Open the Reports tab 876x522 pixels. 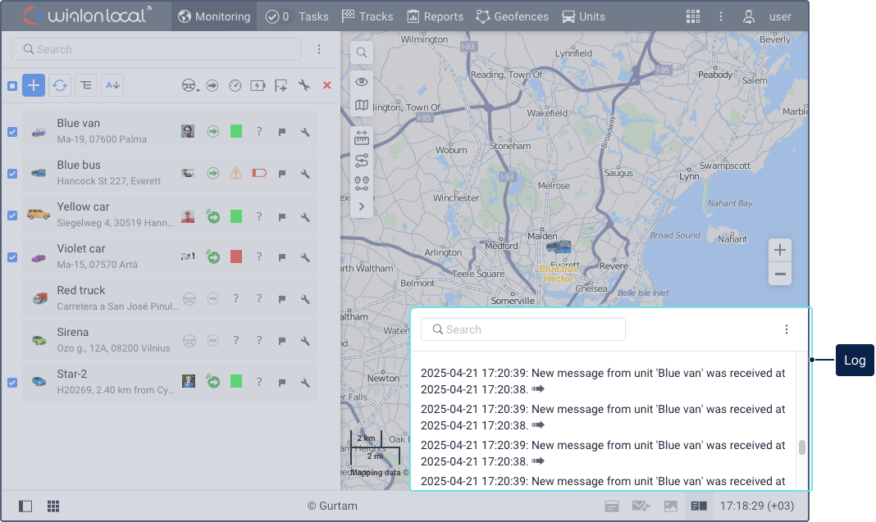point(436,16)
